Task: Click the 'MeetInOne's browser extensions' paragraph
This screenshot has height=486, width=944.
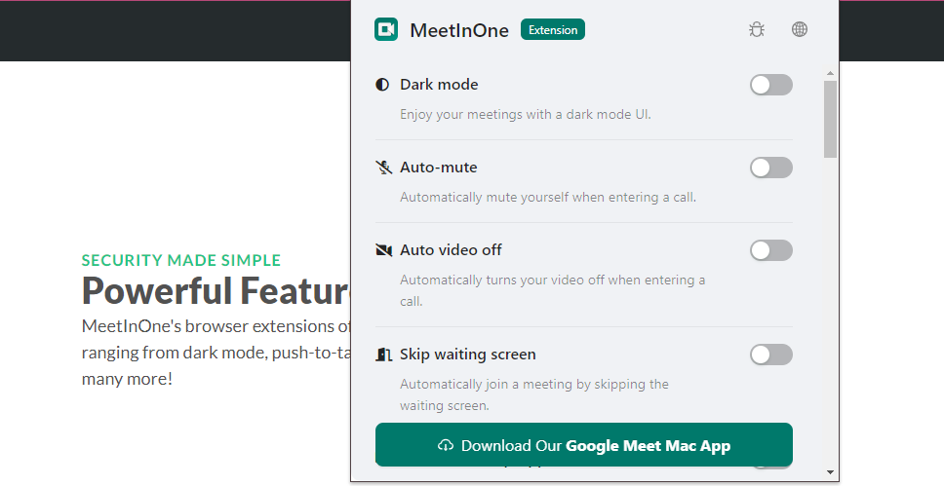Action: (216, 353)
